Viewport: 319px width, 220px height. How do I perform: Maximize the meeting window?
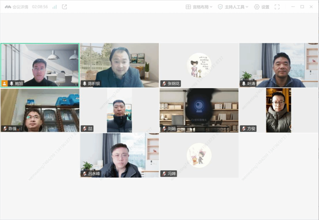point(302,7)
